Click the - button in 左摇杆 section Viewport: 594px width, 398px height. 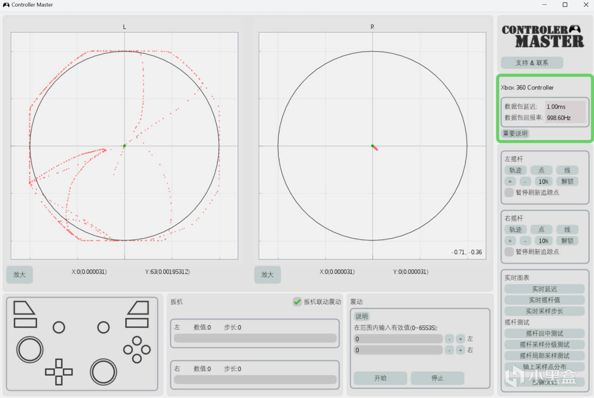[x=525, y=181]
